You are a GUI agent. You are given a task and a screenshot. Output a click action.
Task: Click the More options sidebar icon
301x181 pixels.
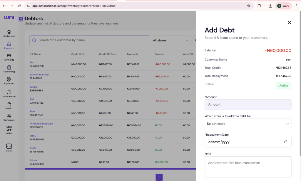click(x=9, y=146)
